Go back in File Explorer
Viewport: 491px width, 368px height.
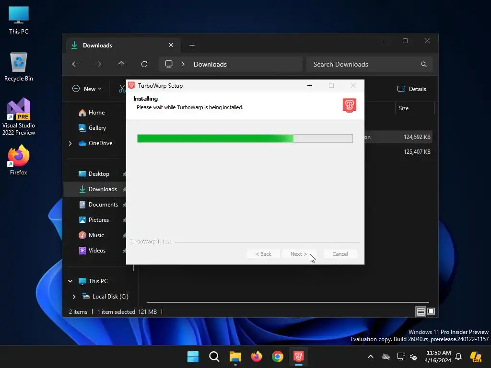(x=75, y=64)
